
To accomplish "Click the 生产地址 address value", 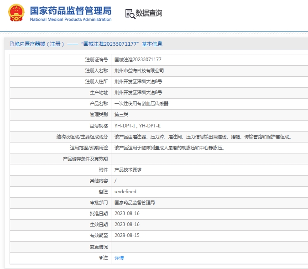I will point(138,93).
